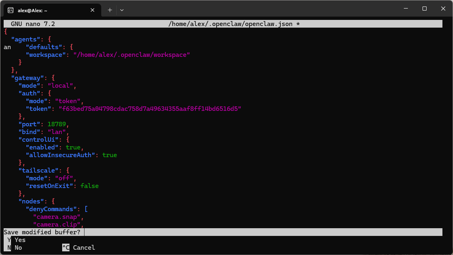This screenshot has height=255, width=453.
Task: Minimize the terminal window
Action: point(405,9)
